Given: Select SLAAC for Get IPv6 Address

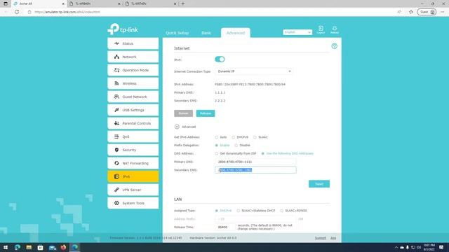Looking at the screenshot, I should click(255, 137).
